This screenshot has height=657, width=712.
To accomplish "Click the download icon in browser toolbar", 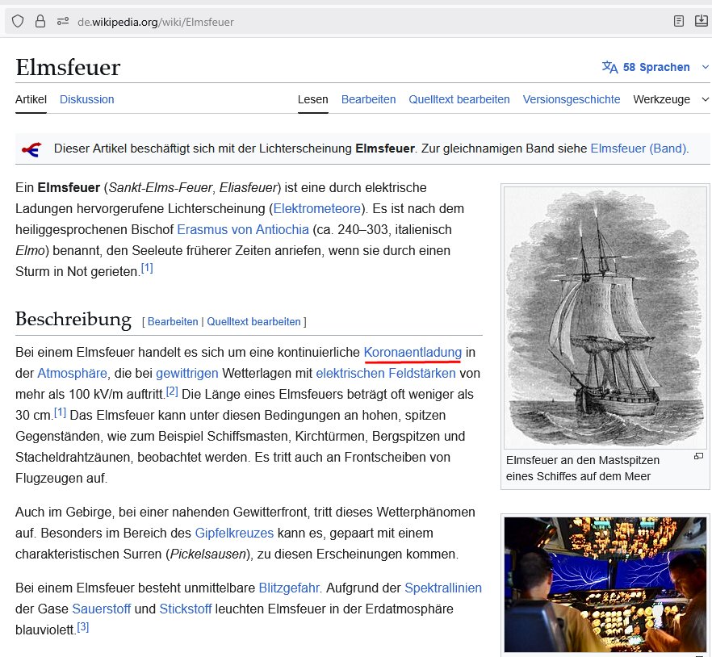I will [x=701, y=22].
